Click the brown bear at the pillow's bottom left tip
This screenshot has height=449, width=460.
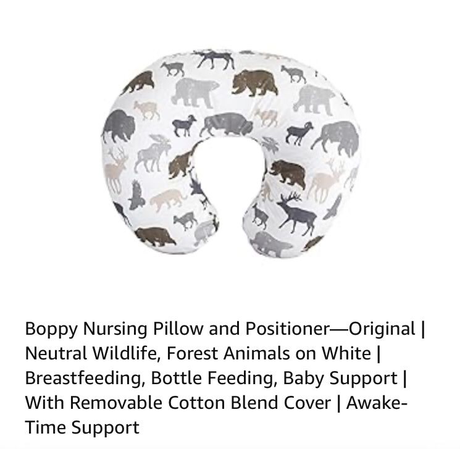point(154,237)
